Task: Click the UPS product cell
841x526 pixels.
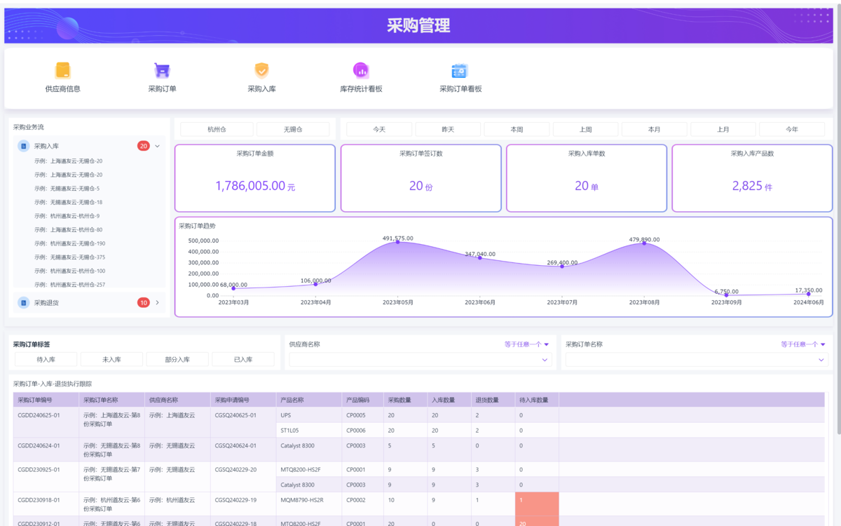Action: point(309,415)
